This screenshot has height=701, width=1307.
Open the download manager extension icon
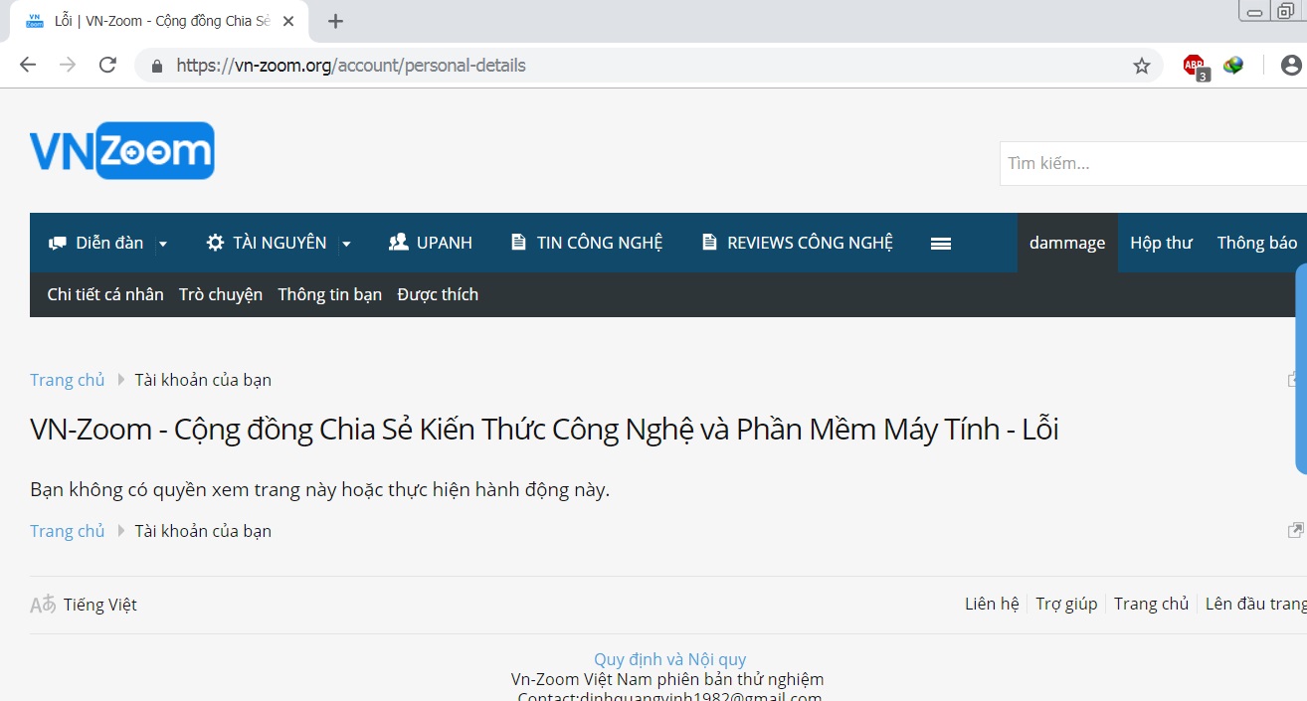tap(1233, 66)
